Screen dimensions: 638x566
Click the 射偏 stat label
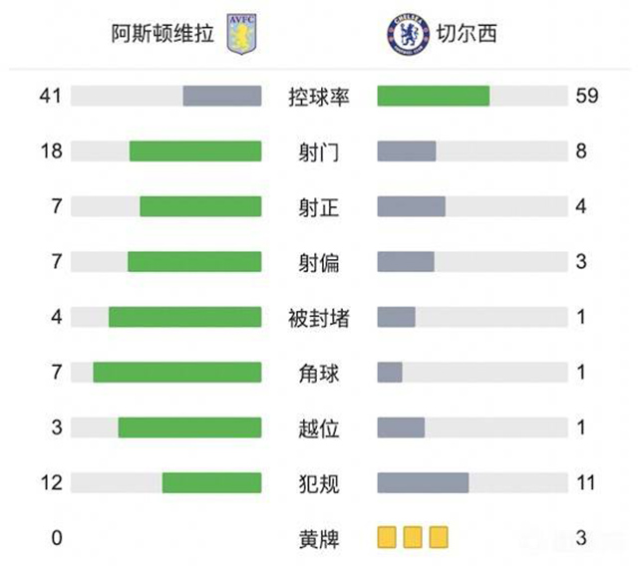pos(319,262)
